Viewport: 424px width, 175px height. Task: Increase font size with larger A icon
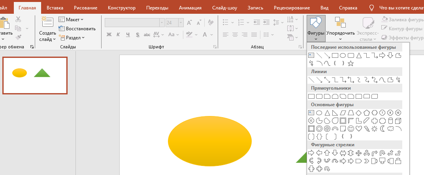[190, 23]
